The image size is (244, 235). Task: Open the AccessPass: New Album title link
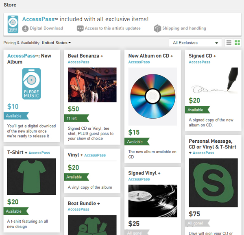pos(29,59)
